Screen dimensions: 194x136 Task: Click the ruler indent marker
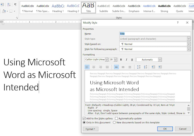3,22
